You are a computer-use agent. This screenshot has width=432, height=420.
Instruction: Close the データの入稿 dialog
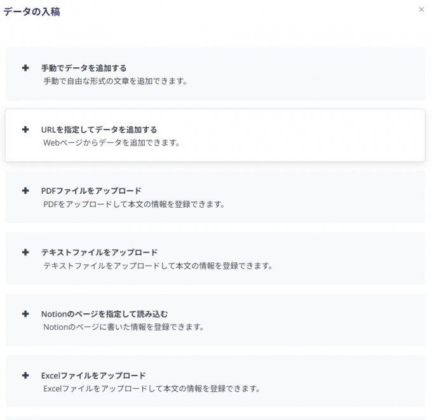(421, 10)
